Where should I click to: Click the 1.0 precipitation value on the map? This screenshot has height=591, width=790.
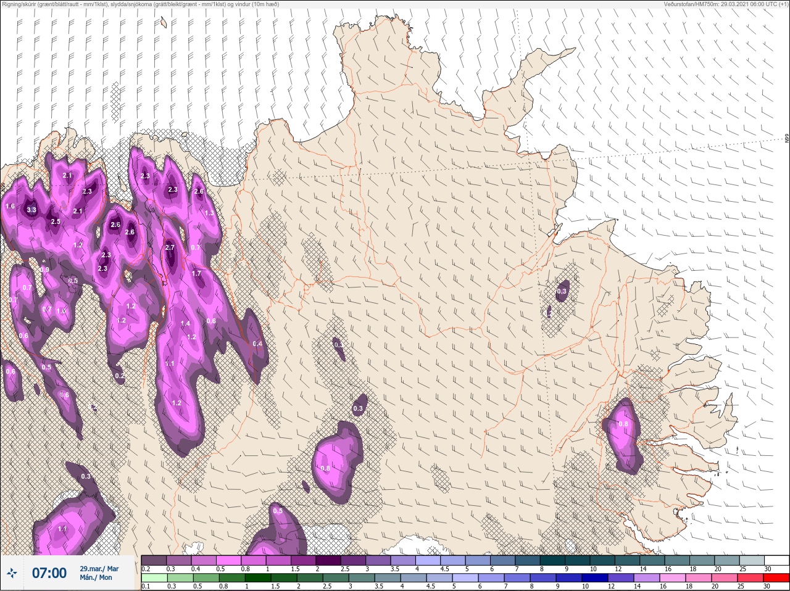click(x=61, y=312)
